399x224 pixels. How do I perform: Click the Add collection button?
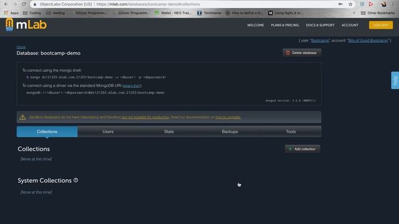(x=302, y=149)
